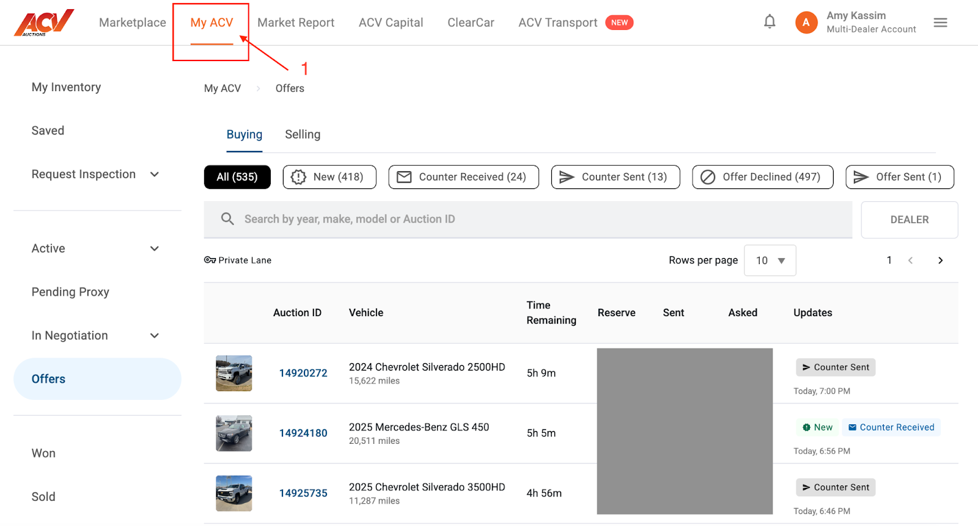
Task: Click the My ACV breadcrumb
Action: 222,88
